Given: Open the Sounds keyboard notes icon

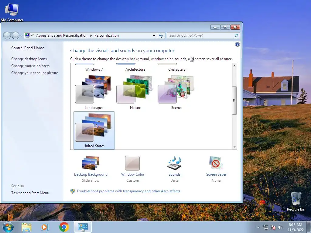Looking at the screenshot, I should (x=174, y=163).
